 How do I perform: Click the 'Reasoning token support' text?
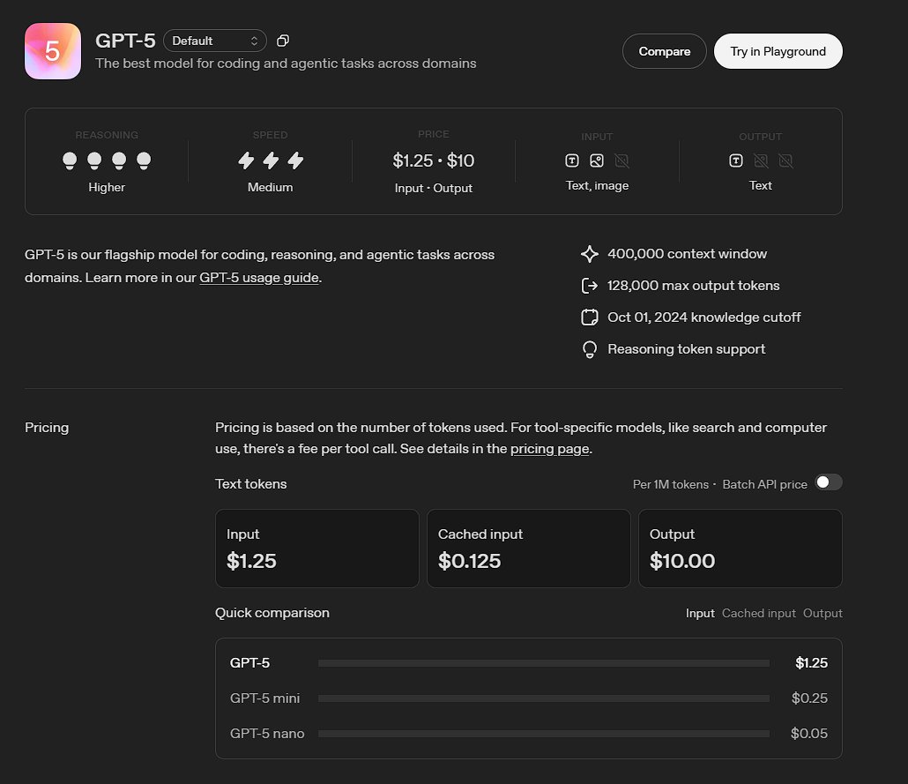click(x=686, y=349)
